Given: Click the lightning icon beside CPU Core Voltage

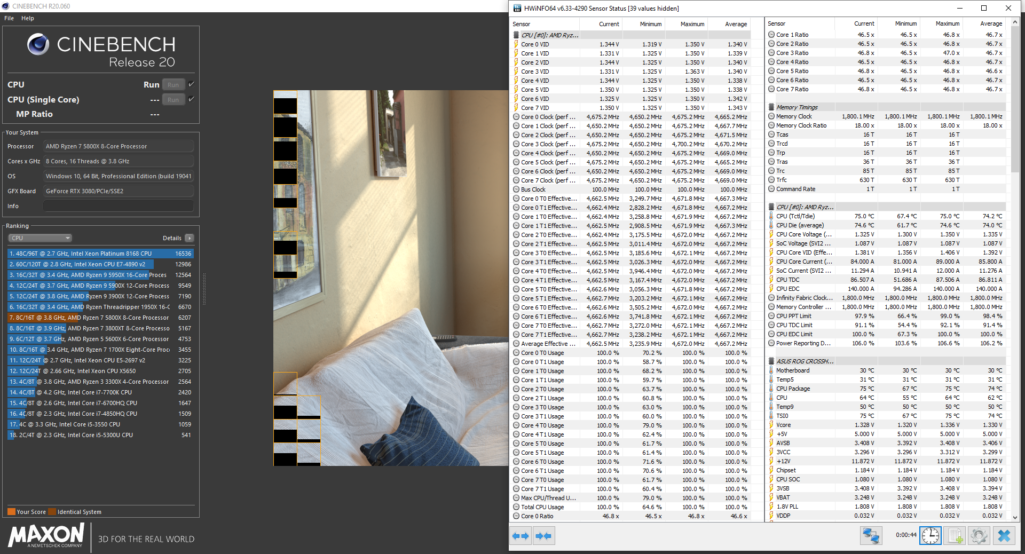Looking at the screenshot, I should (x=771, y=234).
